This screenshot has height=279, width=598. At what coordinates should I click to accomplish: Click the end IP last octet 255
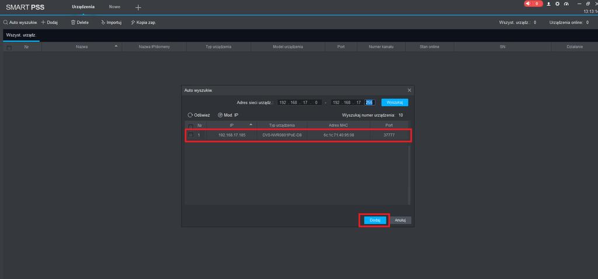pyautogui.click(x=369, y=103)
